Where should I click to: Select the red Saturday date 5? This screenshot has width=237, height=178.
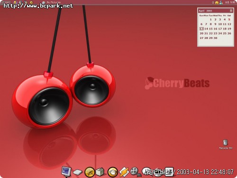[x=229, y=19]
